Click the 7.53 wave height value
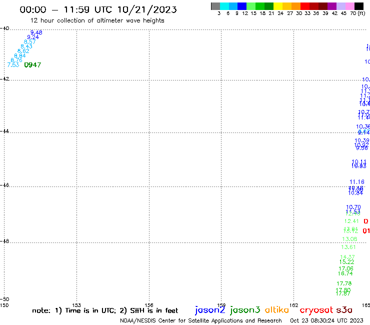370x325 pixels. [x=13, y=64]
